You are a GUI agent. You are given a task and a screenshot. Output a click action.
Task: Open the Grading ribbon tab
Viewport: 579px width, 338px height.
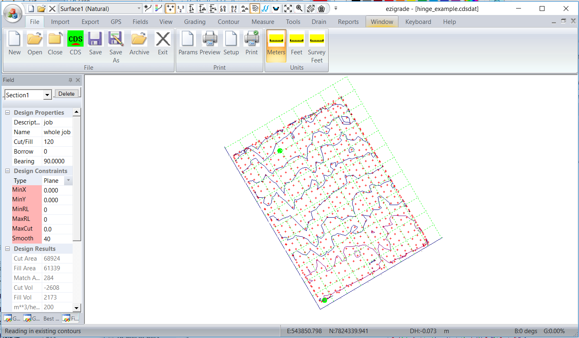pyautogui.click(x=194, y=22)
